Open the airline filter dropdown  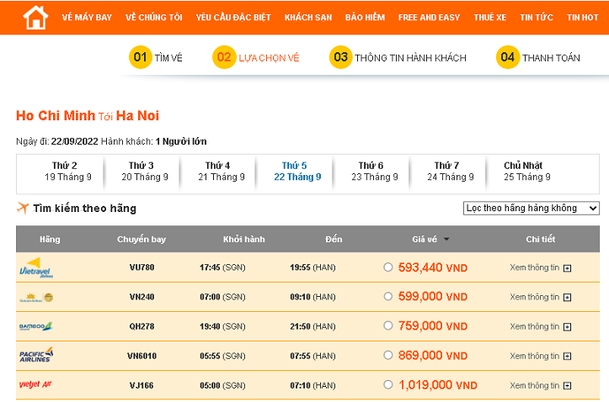pyautogui.click(x=531, y=209)
